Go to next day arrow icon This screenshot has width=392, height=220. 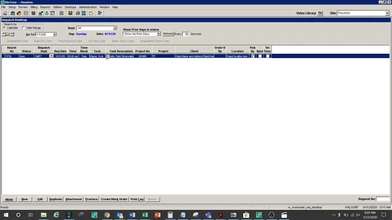(x=12, y=34)
